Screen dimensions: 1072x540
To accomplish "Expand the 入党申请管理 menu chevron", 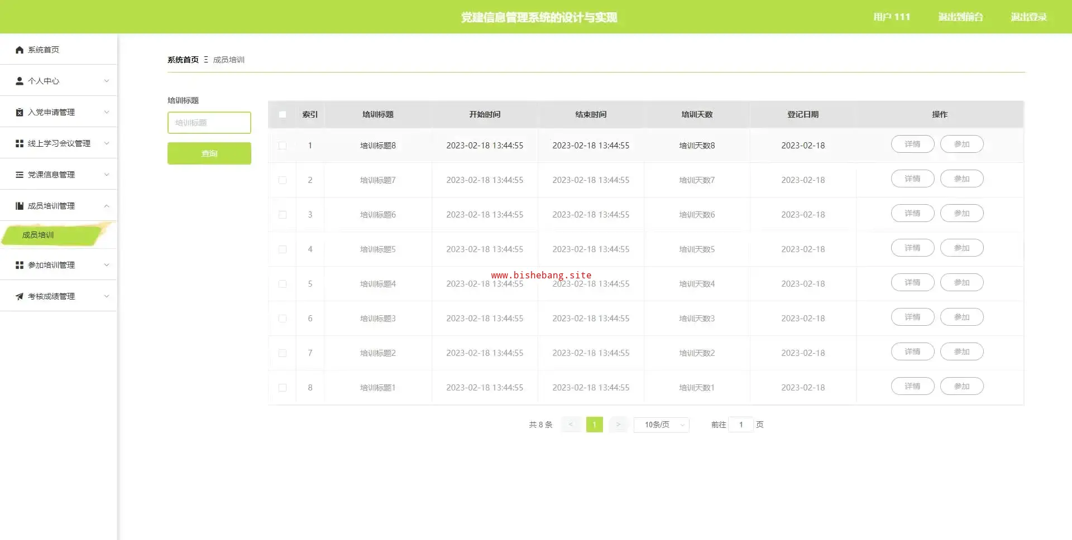I will [x=107, y=112].
